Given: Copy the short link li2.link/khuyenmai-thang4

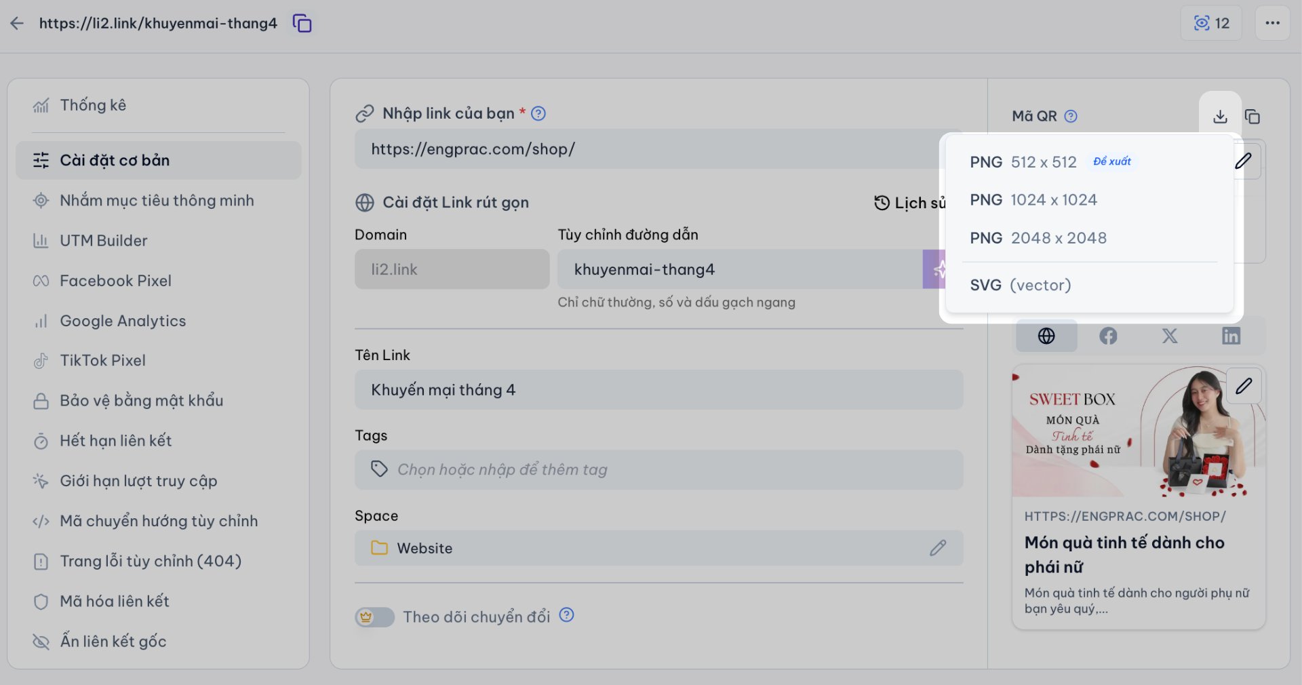Looking at the screenshot, I should pyautogui.click(x=302, y=23).
